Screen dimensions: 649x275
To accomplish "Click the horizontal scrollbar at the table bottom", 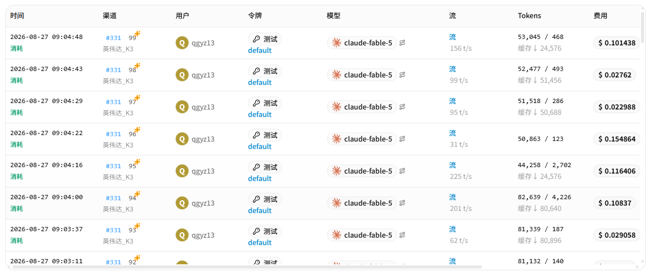I will pyautogui.click(x=246, y=266).
